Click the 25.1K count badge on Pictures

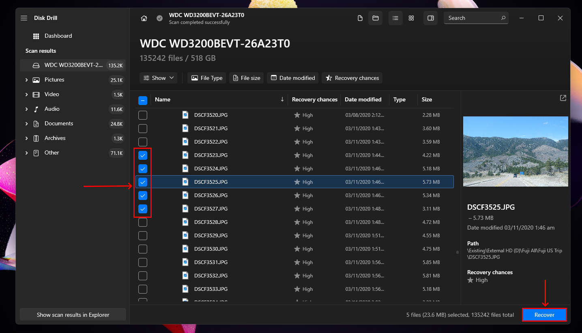pyautogui.click(x=116, y=80)
